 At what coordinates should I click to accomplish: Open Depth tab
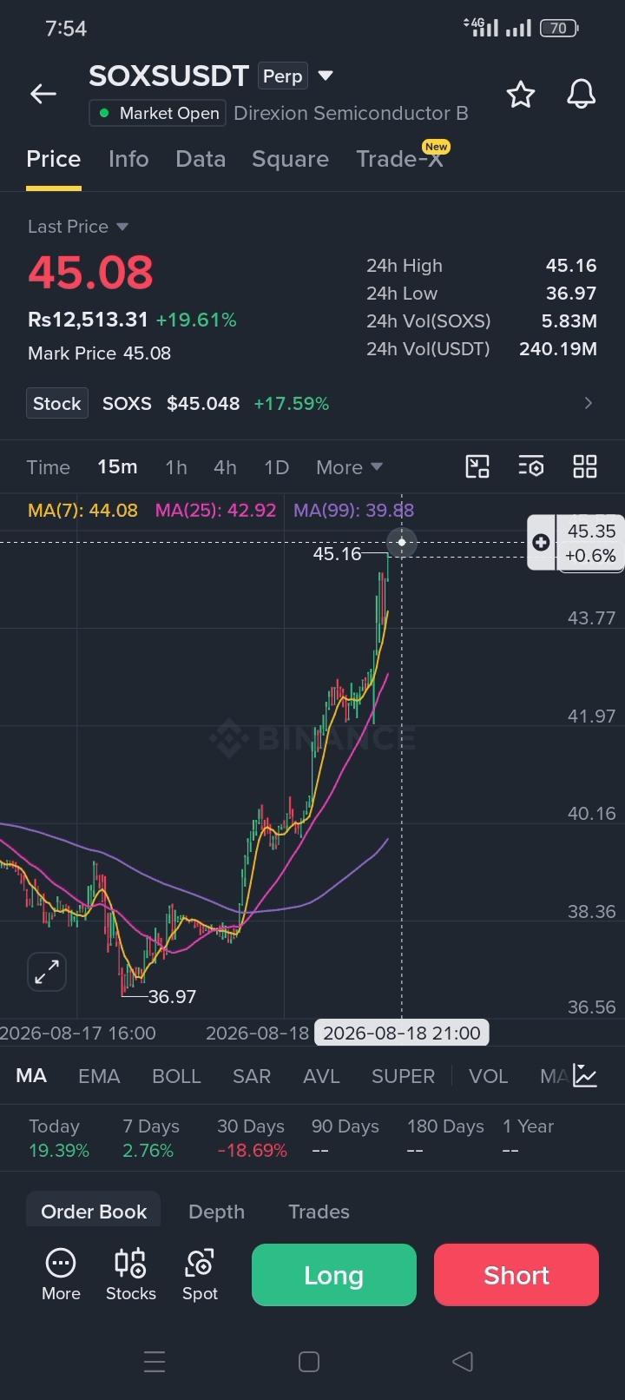pyautogui.click(x=216, y=1212)
